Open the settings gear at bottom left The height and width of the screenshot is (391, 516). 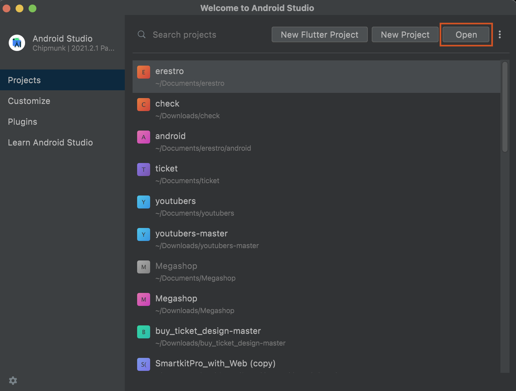(13, 381)
